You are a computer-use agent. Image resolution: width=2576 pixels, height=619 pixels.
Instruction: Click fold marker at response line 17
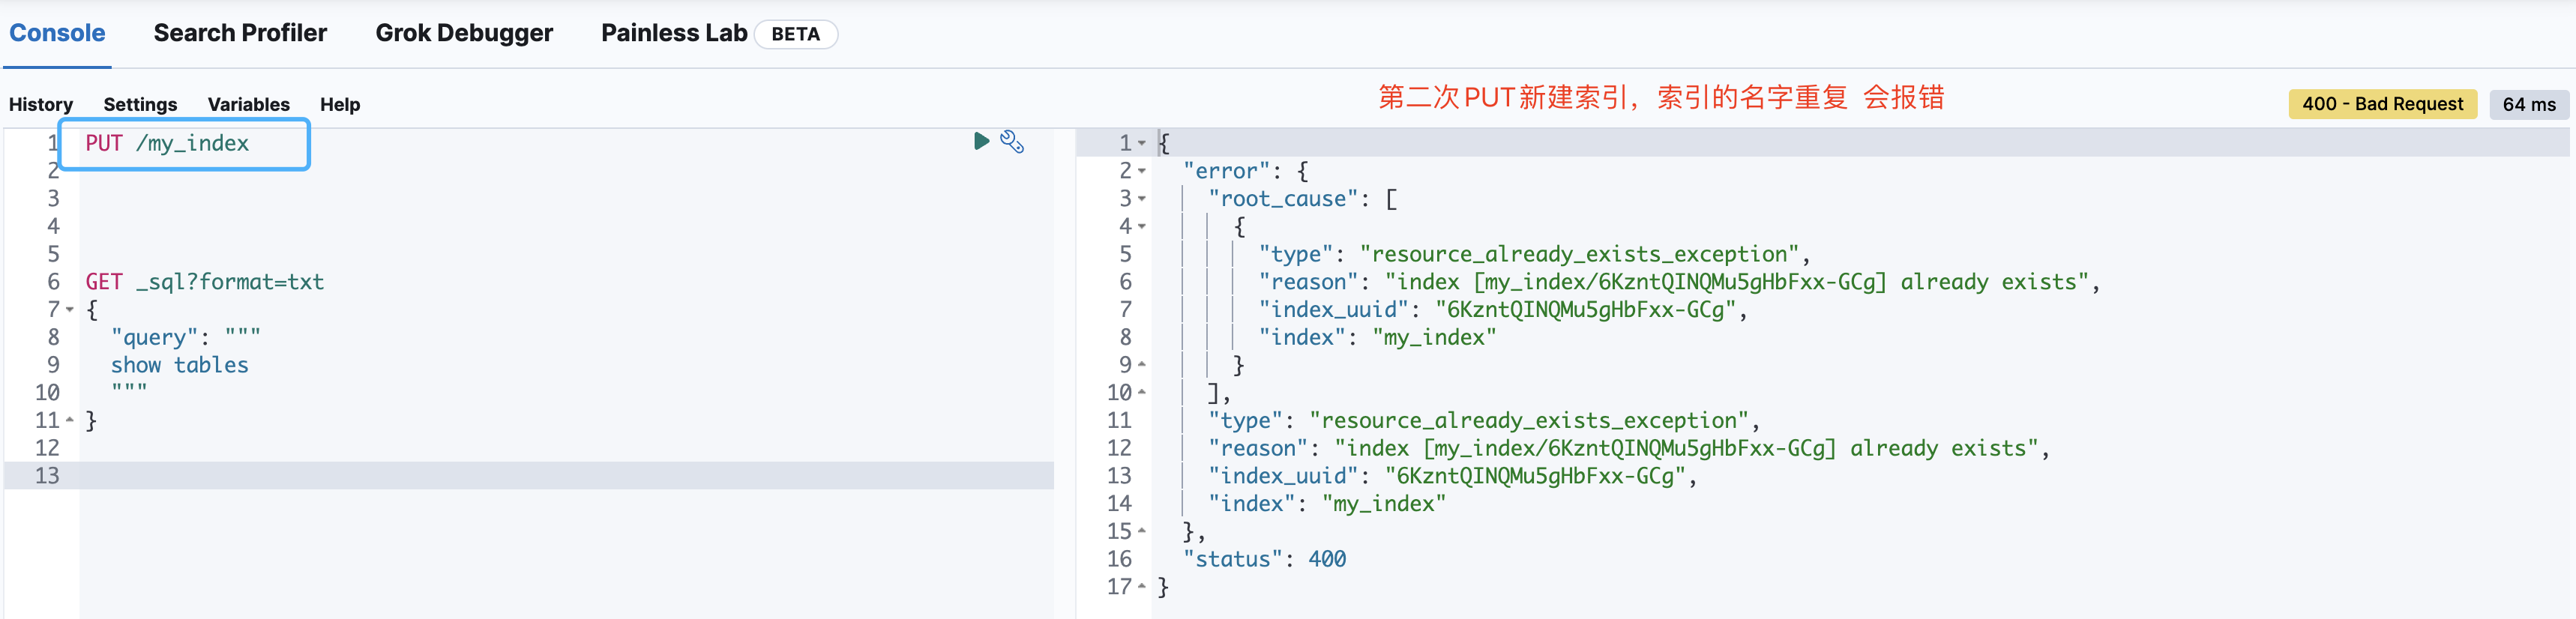[1142, 587]
